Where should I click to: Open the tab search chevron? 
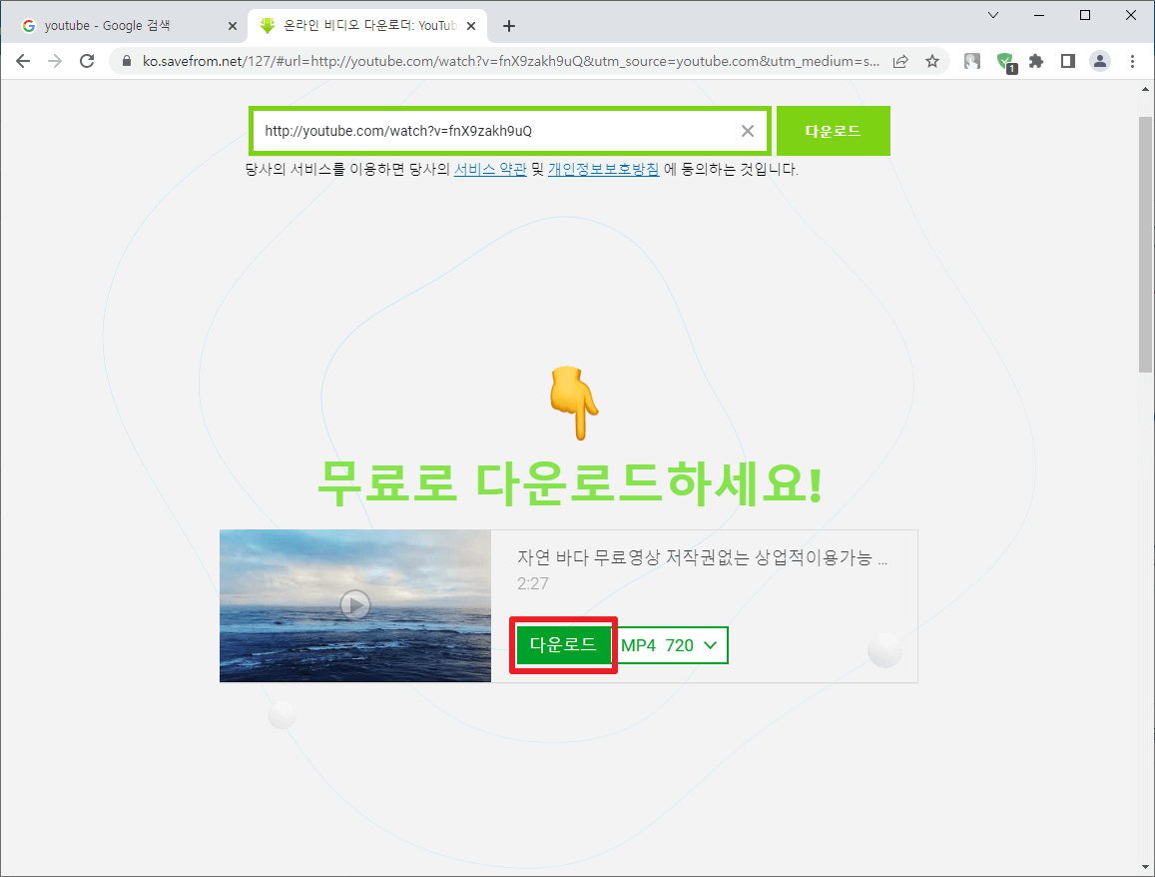993,15
